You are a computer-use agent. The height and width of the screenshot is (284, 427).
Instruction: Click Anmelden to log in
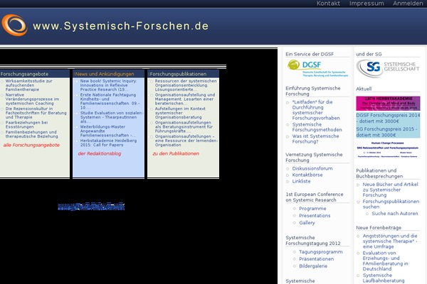pyautogui.click(x=408, y=4)
